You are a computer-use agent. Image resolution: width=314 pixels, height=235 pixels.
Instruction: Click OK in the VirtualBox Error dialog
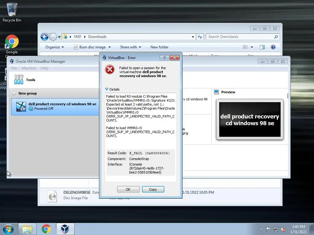click(x=128, y=189)
